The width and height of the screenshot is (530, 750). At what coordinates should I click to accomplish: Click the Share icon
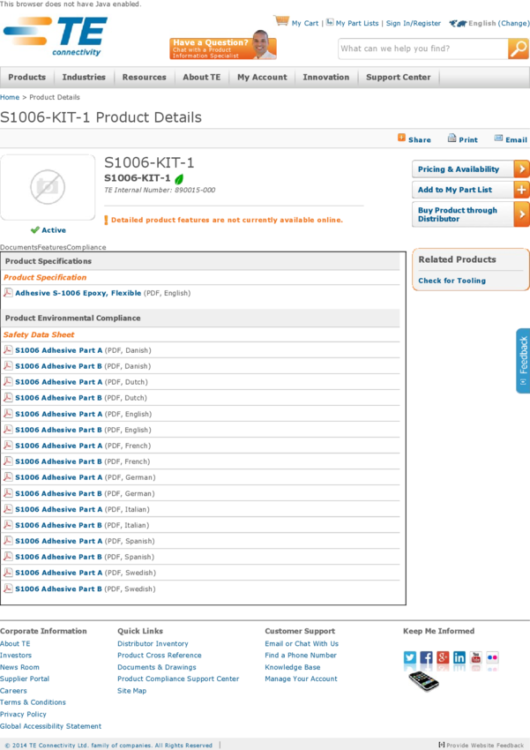coord(401,138)
